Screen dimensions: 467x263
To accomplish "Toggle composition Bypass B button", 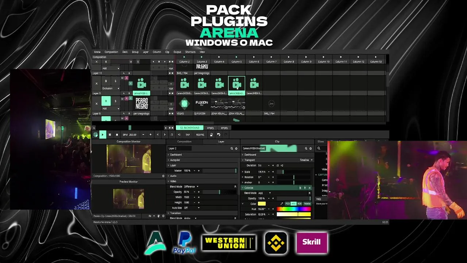I will click(x=106, y=62).
